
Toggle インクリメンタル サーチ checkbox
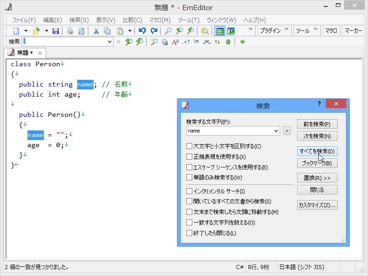tap(189, 191)
